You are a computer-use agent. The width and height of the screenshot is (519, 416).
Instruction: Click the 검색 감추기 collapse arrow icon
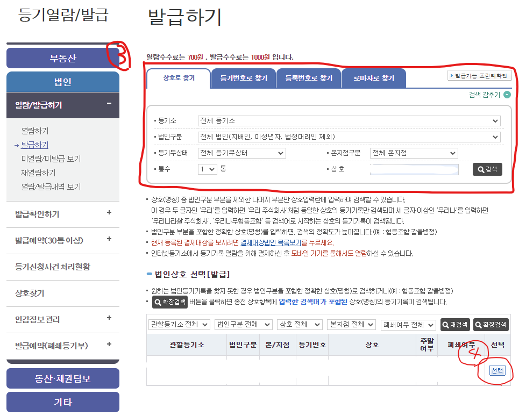[x=507, y=95]
